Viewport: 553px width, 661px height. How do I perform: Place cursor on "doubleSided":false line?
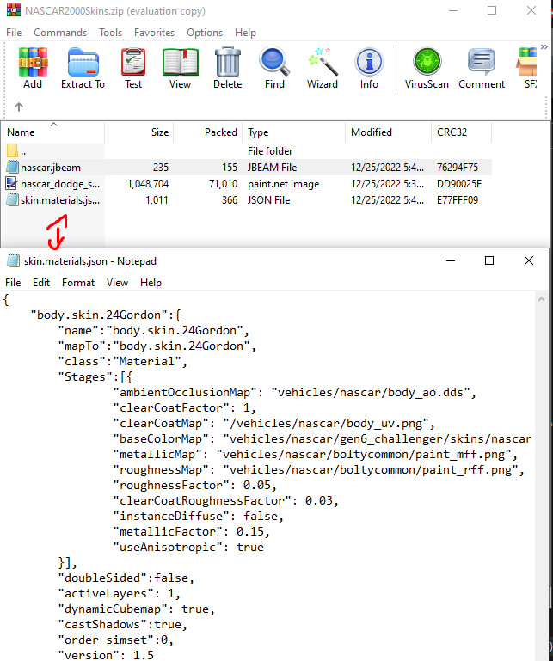[x=126, y=578]
